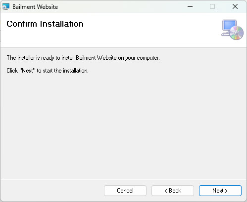Click the blank gray installer body area
This screenshot has height=202, width=247.
click(x=123, y=125)
